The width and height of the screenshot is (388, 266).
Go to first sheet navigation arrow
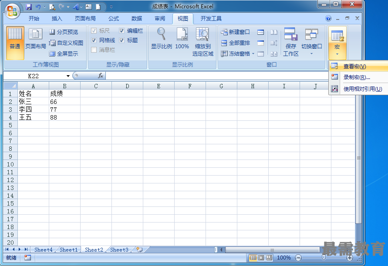(x=7, y=249)
